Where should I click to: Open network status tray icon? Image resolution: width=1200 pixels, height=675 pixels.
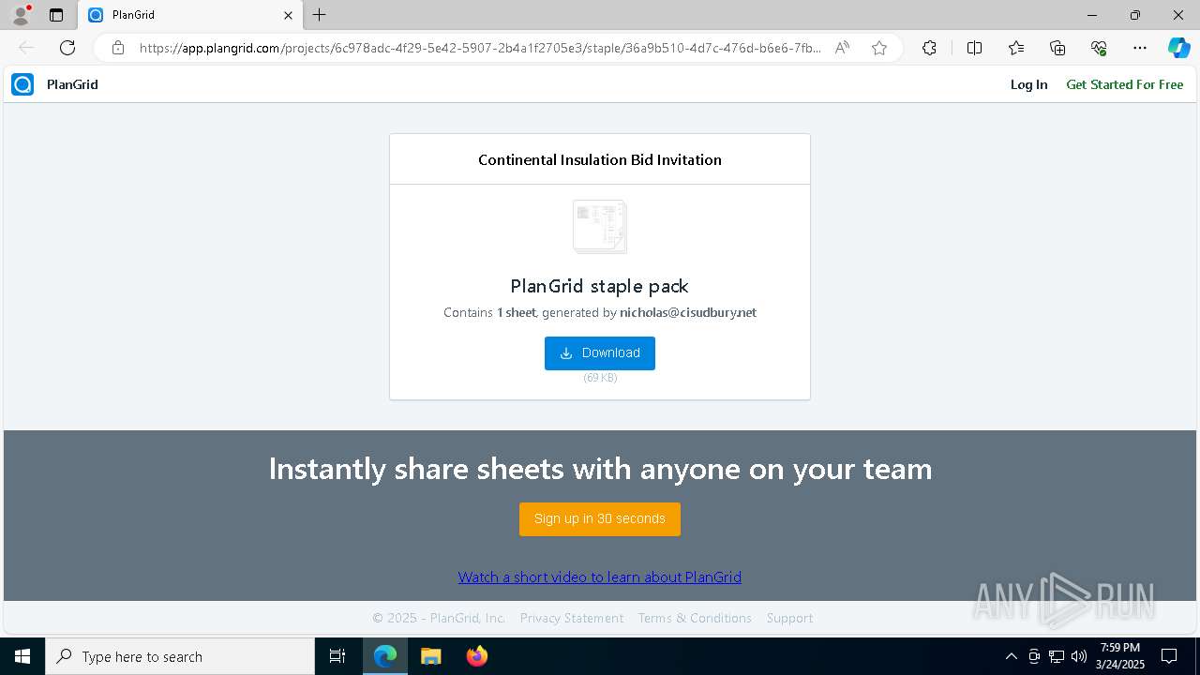click(x=1057, y=656)
